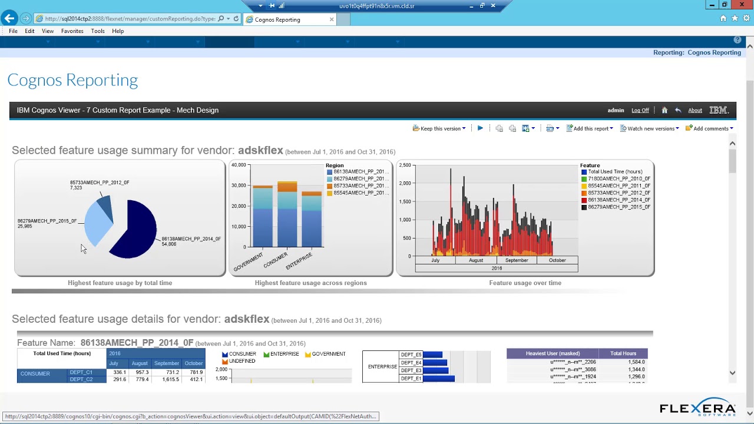Close the Cognos Reporting browser tab
754x424 pixels.
[332, 19]
